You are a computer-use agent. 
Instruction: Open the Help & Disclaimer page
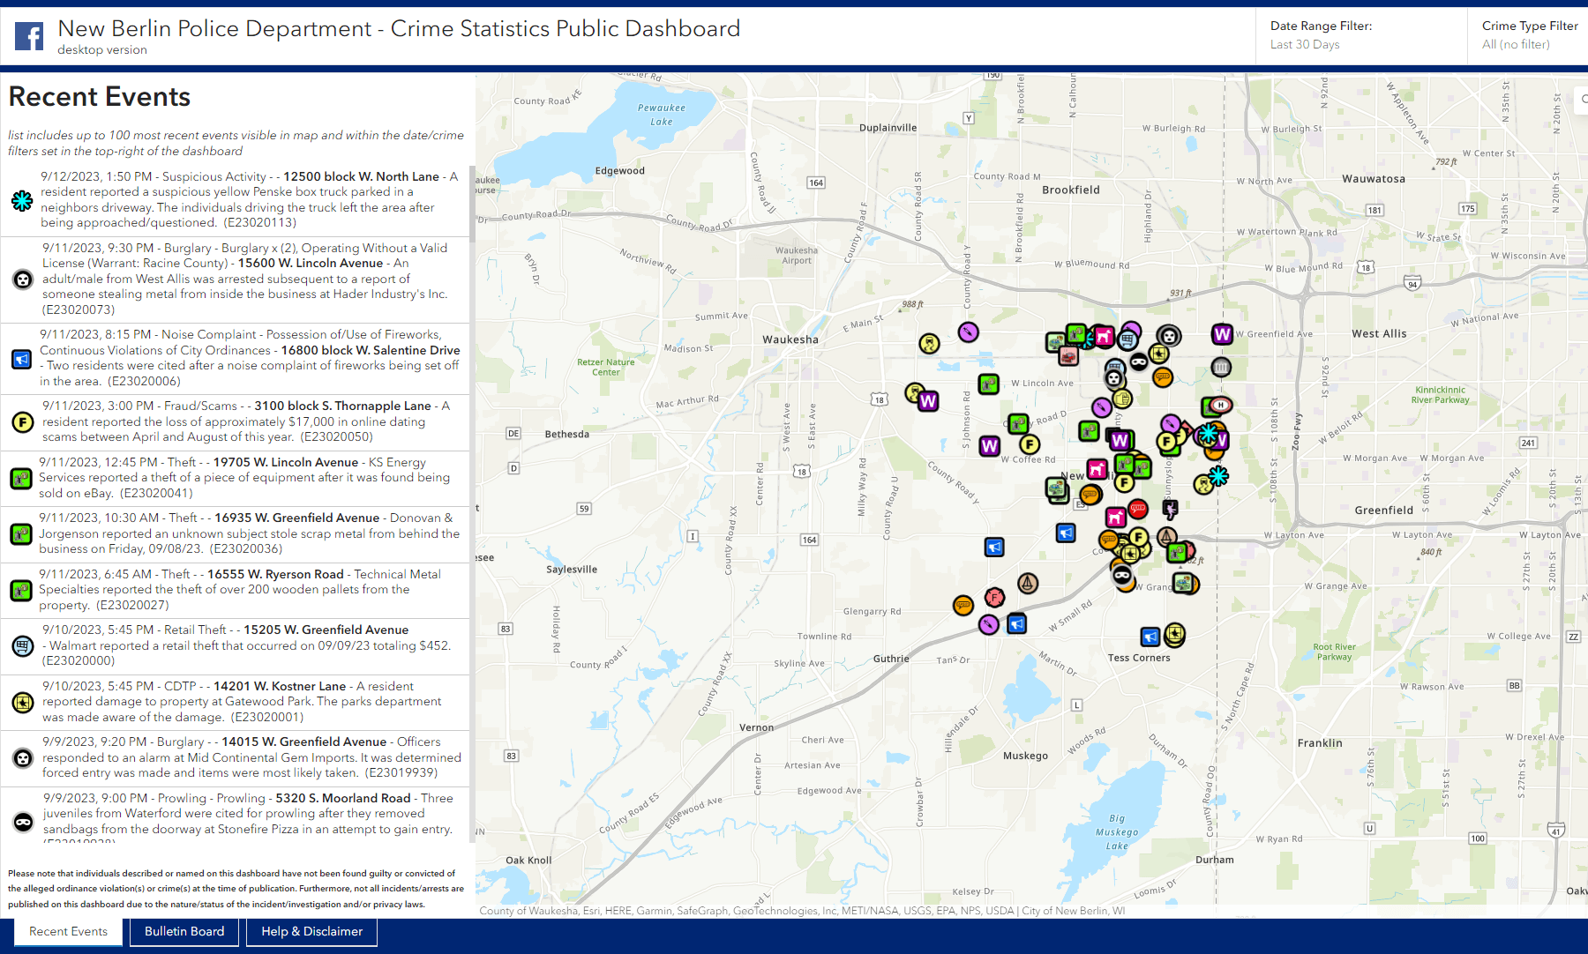(x=311, y=931)
